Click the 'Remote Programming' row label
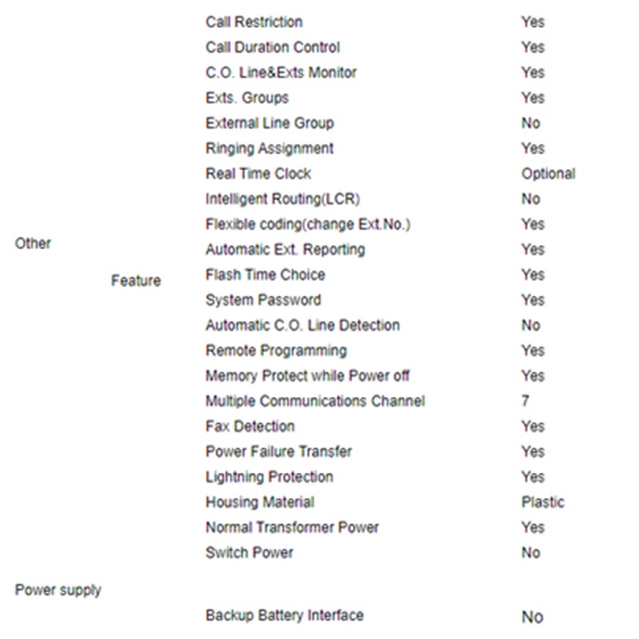Image resolution: width=639 pixels, height=639 pixels. click(276, 351)
